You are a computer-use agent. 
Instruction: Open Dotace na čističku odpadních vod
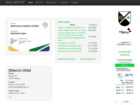coord(71,28)
